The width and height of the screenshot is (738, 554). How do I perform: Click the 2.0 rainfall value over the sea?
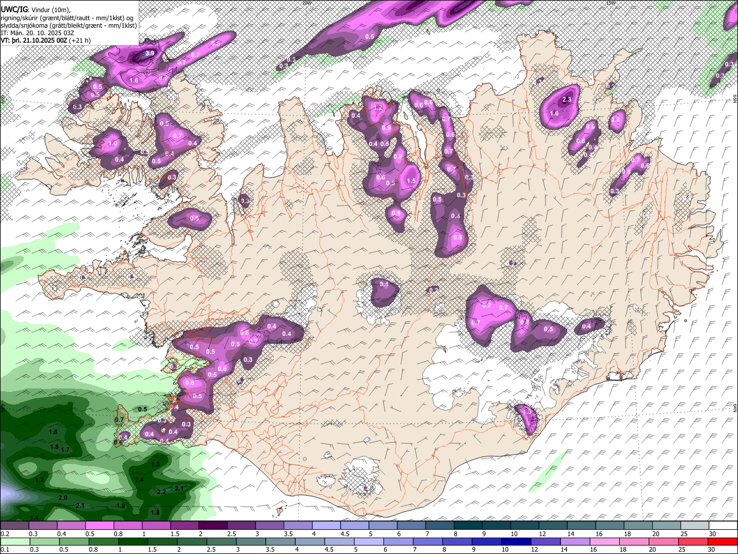pos(63,497)
